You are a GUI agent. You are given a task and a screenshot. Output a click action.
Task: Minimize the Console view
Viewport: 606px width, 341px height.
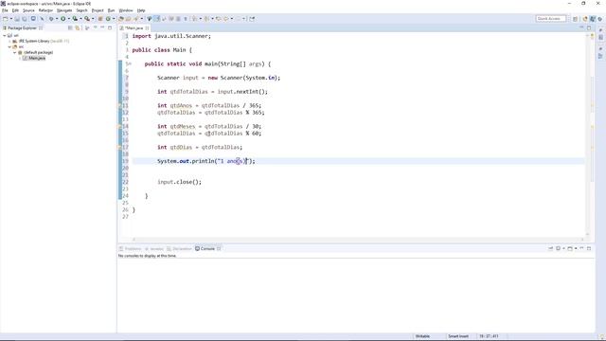coord(581,248)
